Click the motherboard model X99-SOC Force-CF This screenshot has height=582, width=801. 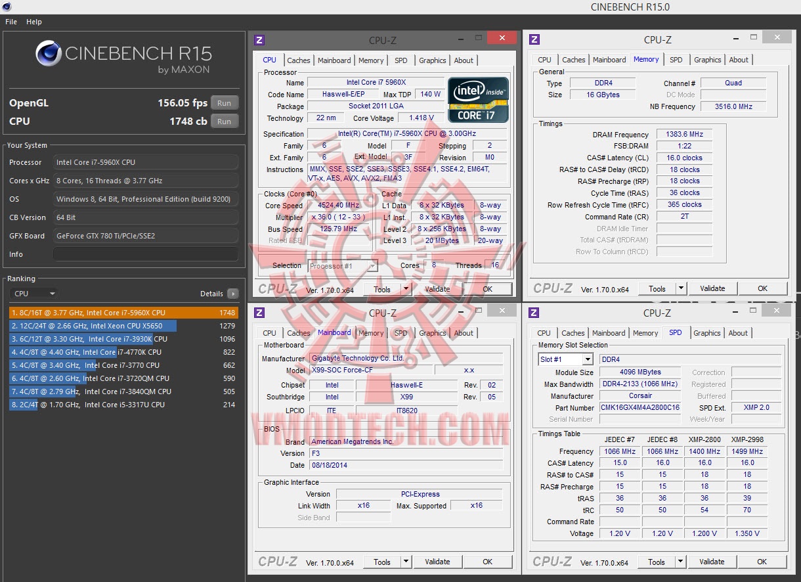pyautogui.click(x=370, y=370)
